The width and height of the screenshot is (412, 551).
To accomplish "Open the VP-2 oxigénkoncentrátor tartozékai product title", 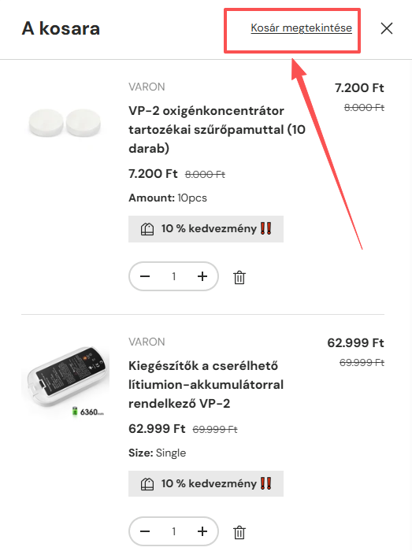I will (x=217, y=129).
